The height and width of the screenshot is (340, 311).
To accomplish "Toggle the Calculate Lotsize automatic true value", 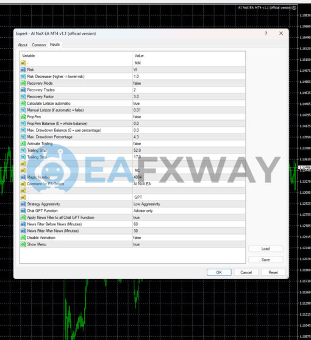I will pos(189,103).
